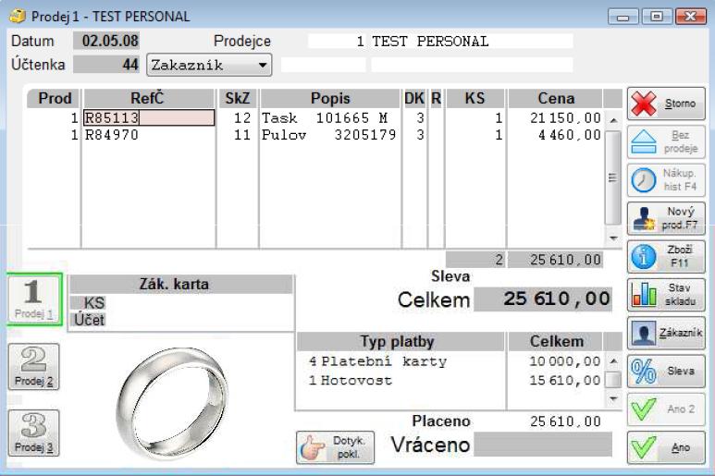Check Stav skladu stock status

click(665, 295)
